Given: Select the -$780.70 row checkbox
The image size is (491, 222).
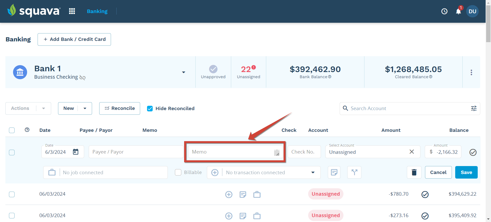Looking at the screenshot, I should [x=12, y=194].
